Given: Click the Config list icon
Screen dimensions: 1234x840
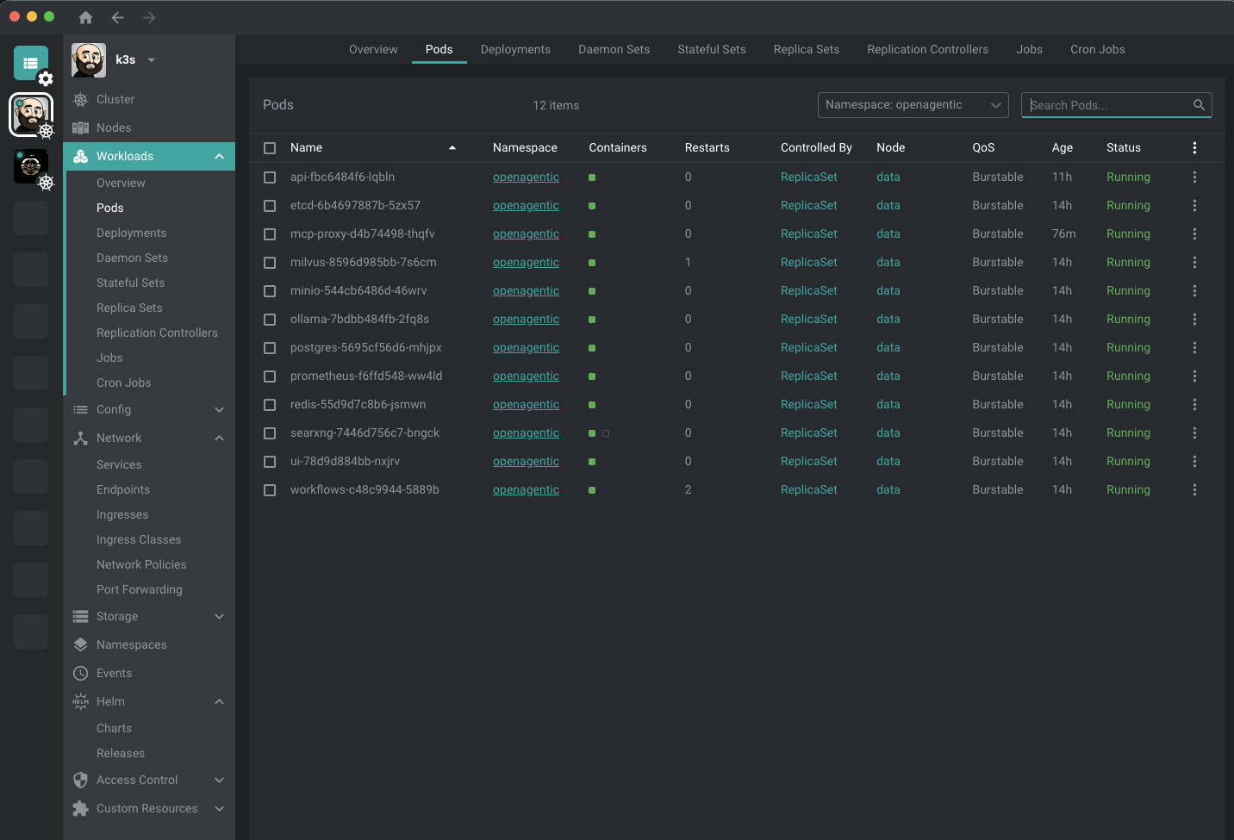Looking at the screenshot, I should coord(80,409).
